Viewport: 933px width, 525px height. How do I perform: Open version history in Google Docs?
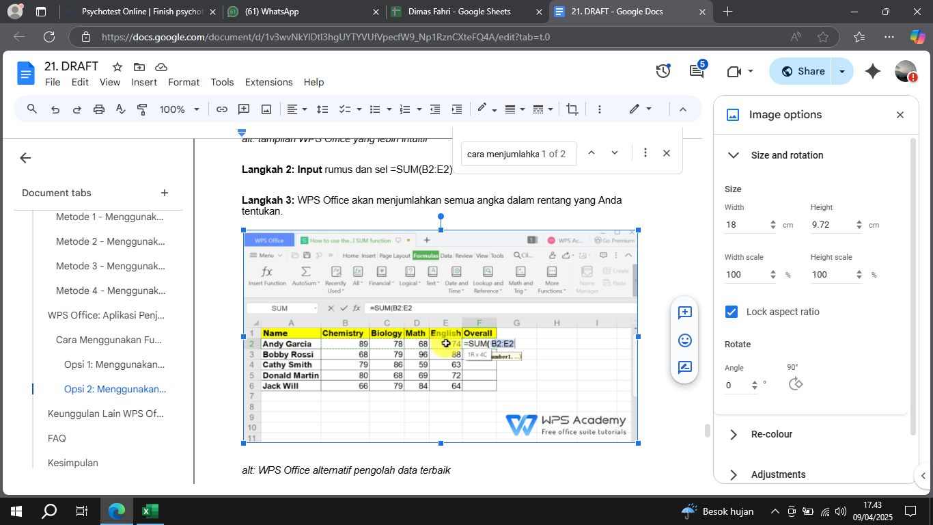click(x=663, y=70)
